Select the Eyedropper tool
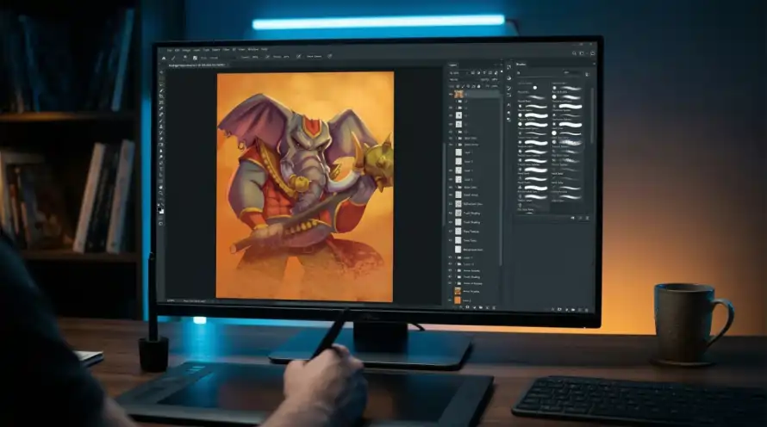Viewport: 767px width, 427px height. (x=161, y=108)
